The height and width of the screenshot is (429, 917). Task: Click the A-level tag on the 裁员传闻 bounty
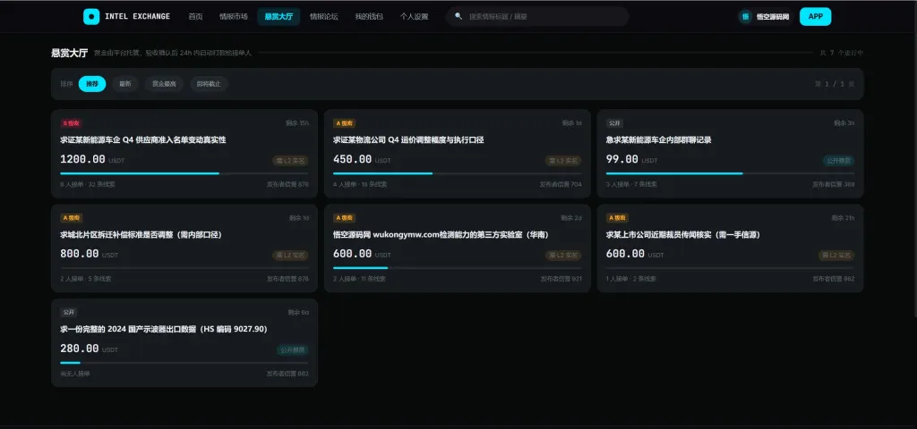(x=618, y=218)
